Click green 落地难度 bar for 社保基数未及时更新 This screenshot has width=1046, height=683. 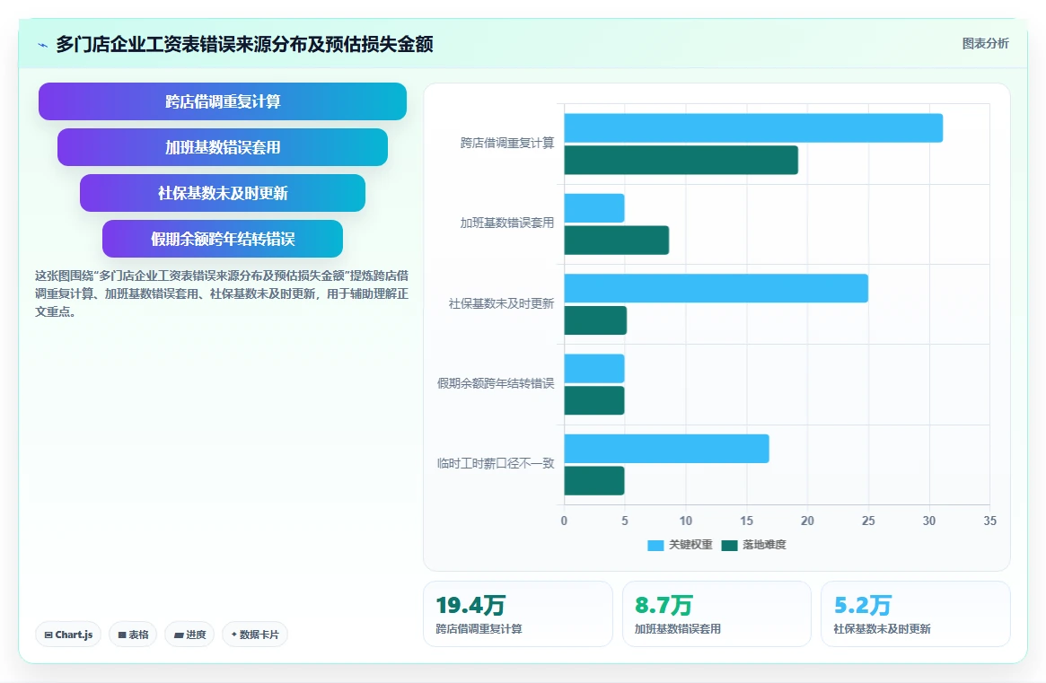(x=595, y=320)
